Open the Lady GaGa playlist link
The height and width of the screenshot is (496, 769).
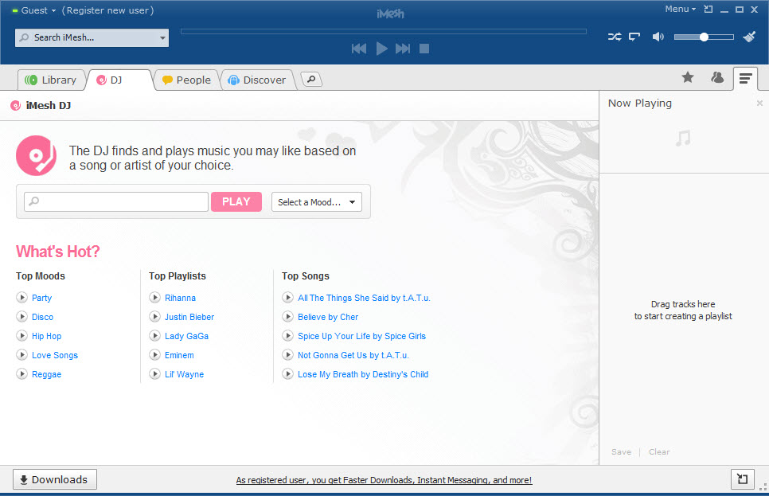pos(186,336)
